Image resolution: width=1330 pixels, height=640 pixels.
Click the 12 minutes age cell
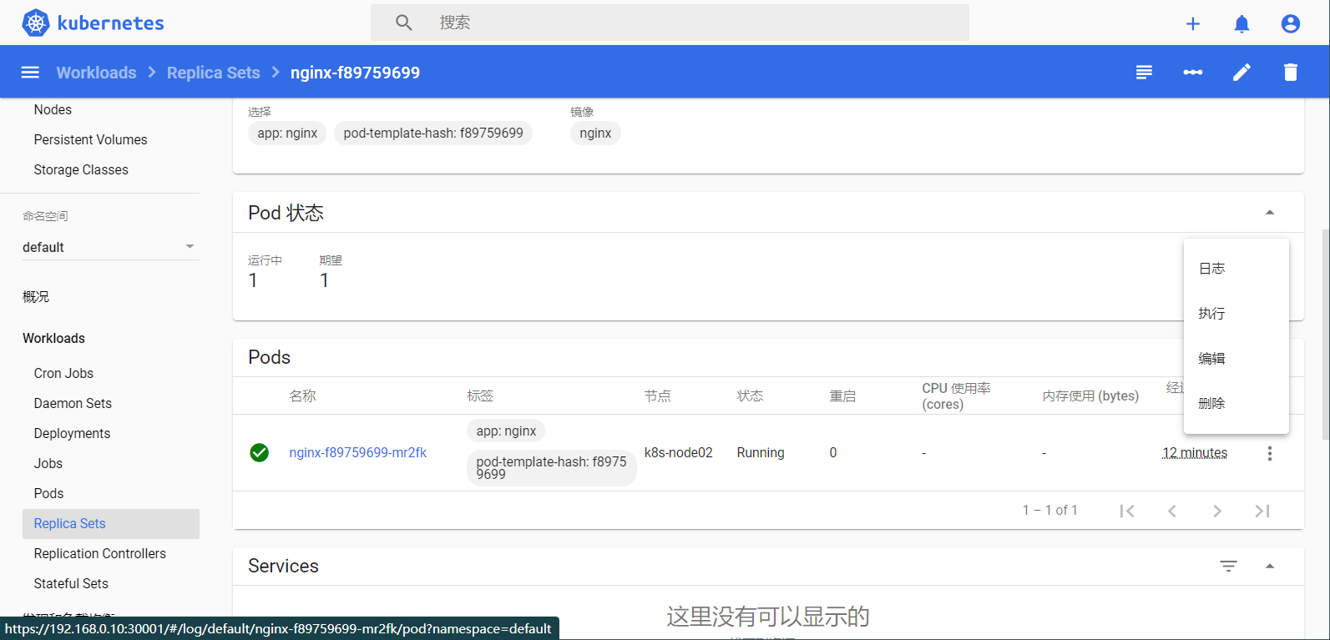click(1195, 452)
